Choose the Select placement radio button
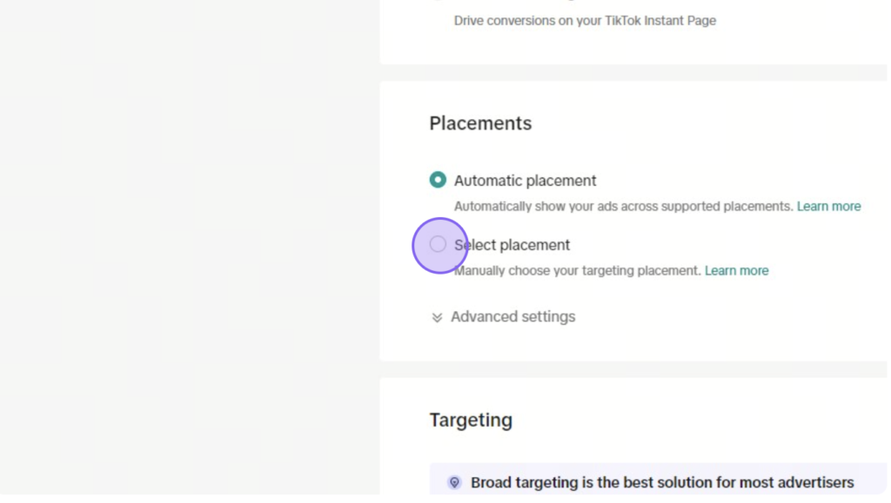Screen dimensions: 891x503 (x=438, y=244)
